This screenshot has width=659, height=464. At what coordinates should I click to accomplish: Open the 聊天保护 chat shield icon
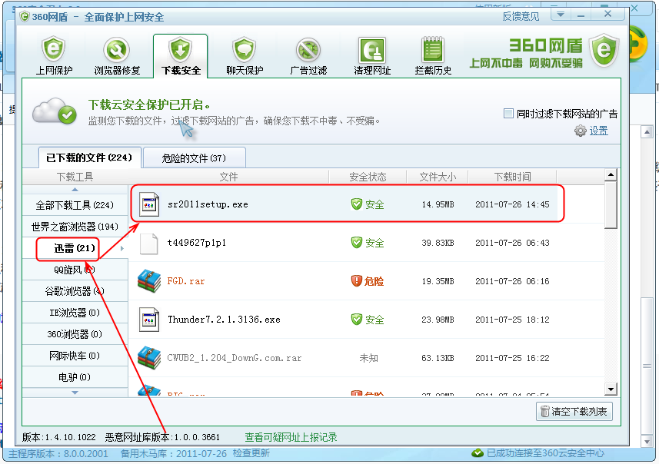click(x=245, y=49)
